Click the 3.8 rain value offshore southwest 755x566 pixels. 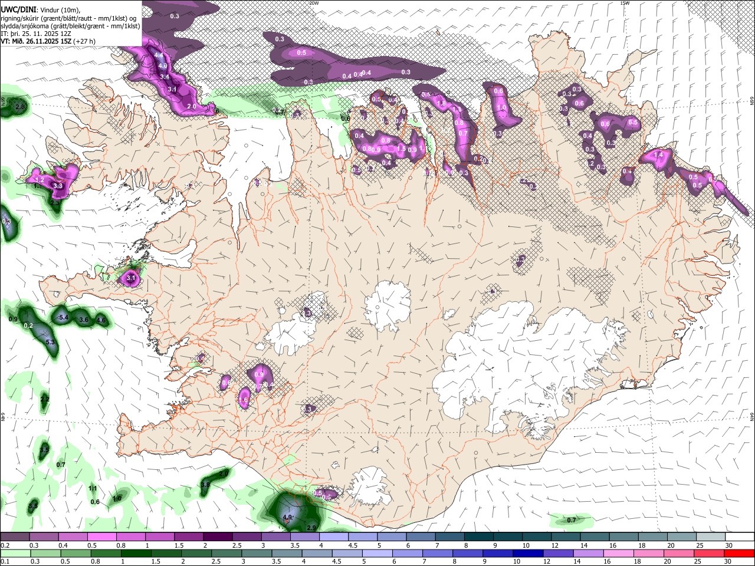(205, 485)
